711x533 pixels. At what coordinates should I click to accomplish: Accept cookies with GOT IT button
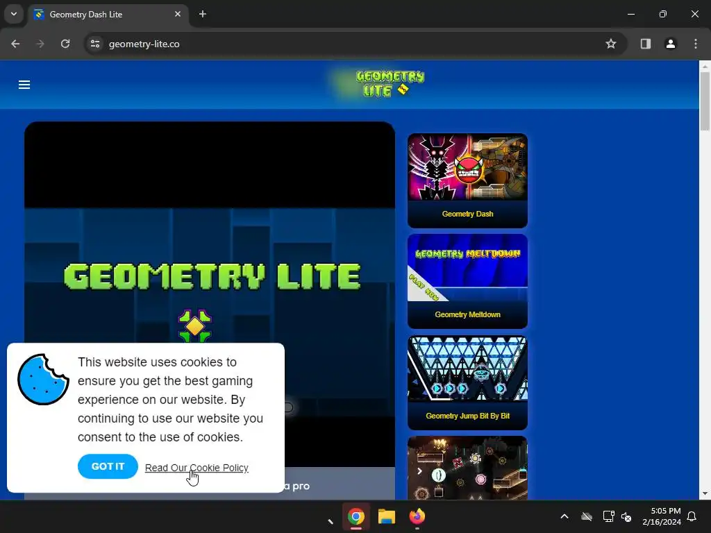tap(108, 466)
